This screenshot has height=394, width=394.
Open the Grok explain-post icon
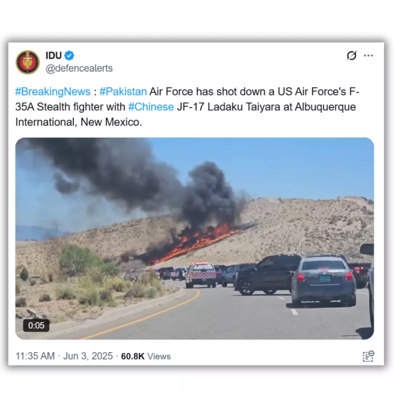tap(351, 55)
